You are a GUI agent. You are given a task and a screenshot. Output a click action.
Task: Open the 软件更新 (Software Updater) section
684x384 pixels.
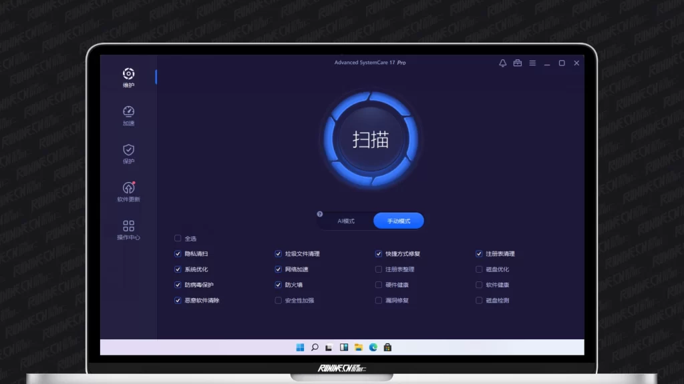[128, 191]
